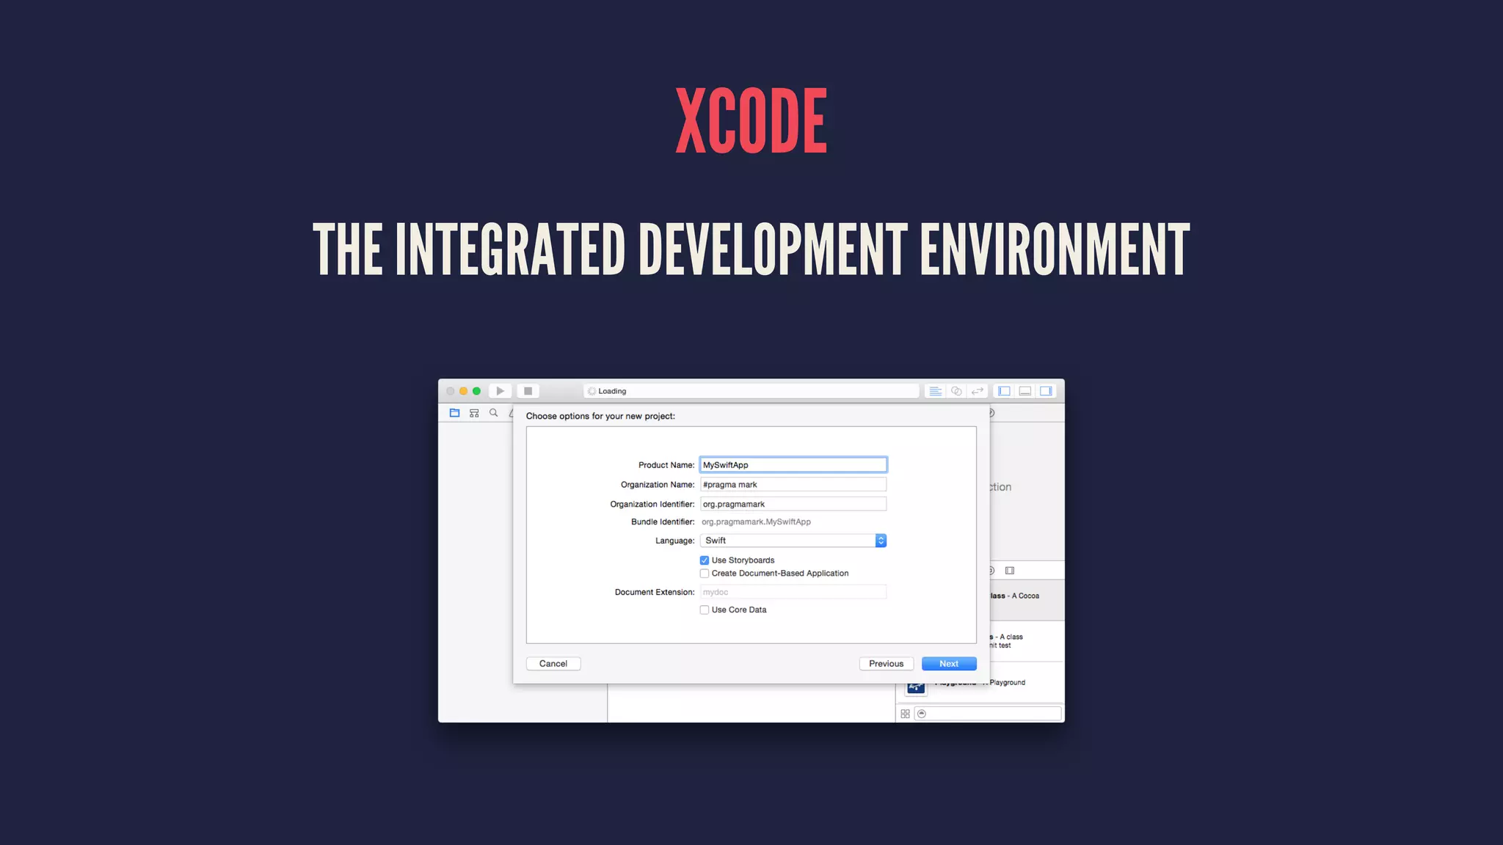Image resolution: width=1503 pixels, height=845 pixels.
Task: Toggle the Navigator panel visibility
Action: pyautogui.click(x=1004, y=391)
